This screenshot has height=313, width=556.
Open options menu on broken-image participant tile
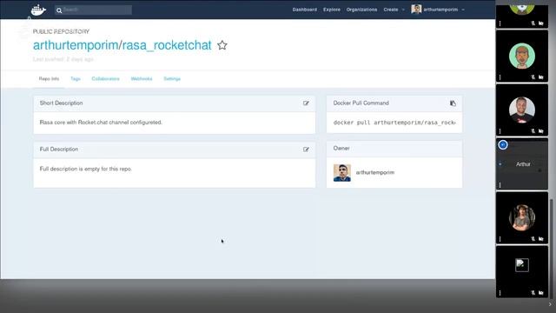pos(500,293)
